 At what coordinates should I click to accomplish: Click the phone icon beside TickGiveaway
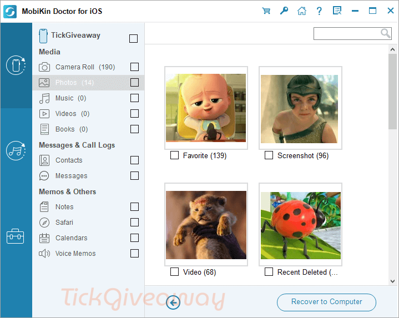pyautogui.click(x=43, y=36)
